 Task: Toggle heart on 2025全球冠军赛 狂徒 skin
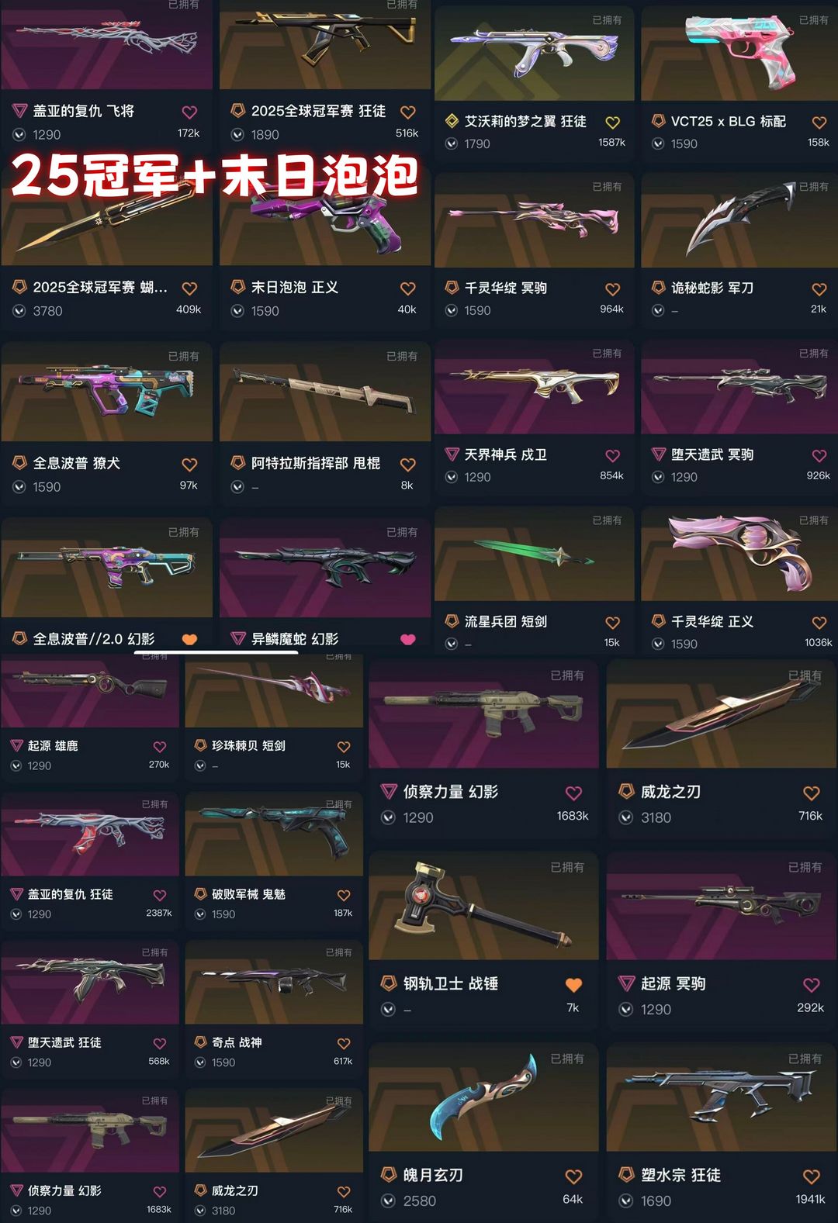tap(407, 112)
